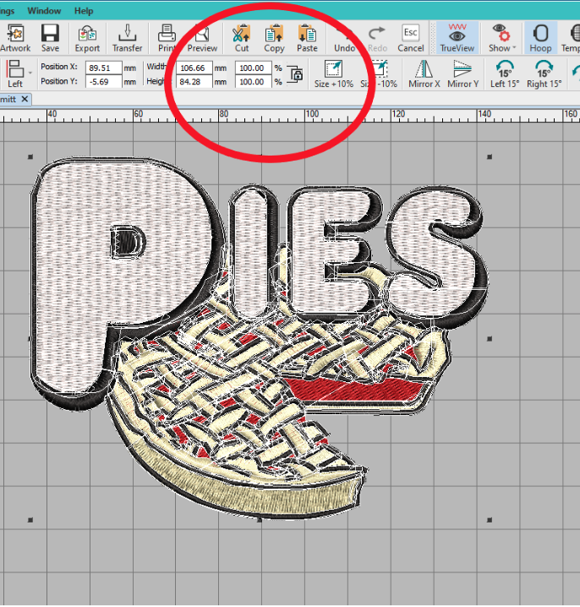This screenshot has width=580, height=607.
Task: Toggle the Hoop display
Action: [x=540, y=38]
